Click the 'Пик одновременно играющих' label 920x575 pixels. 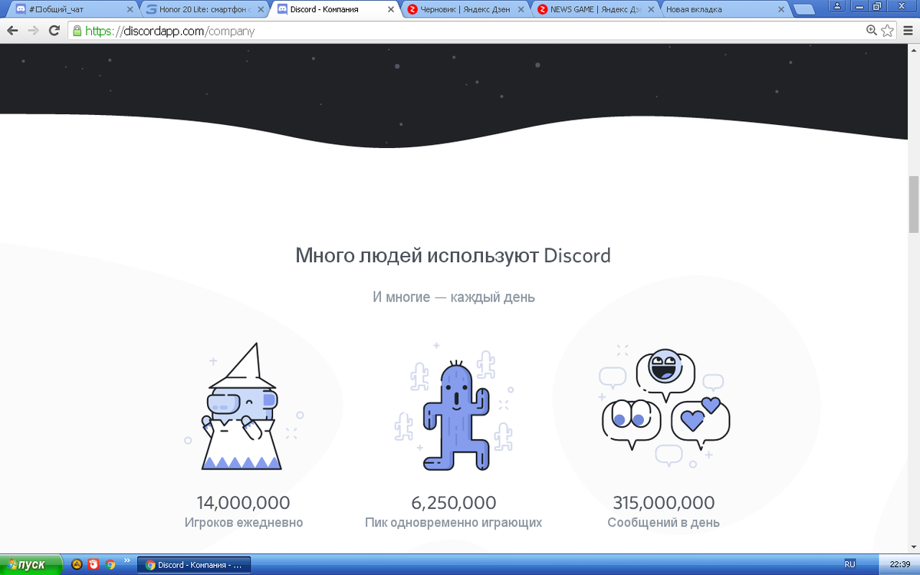tap(454, 523)
